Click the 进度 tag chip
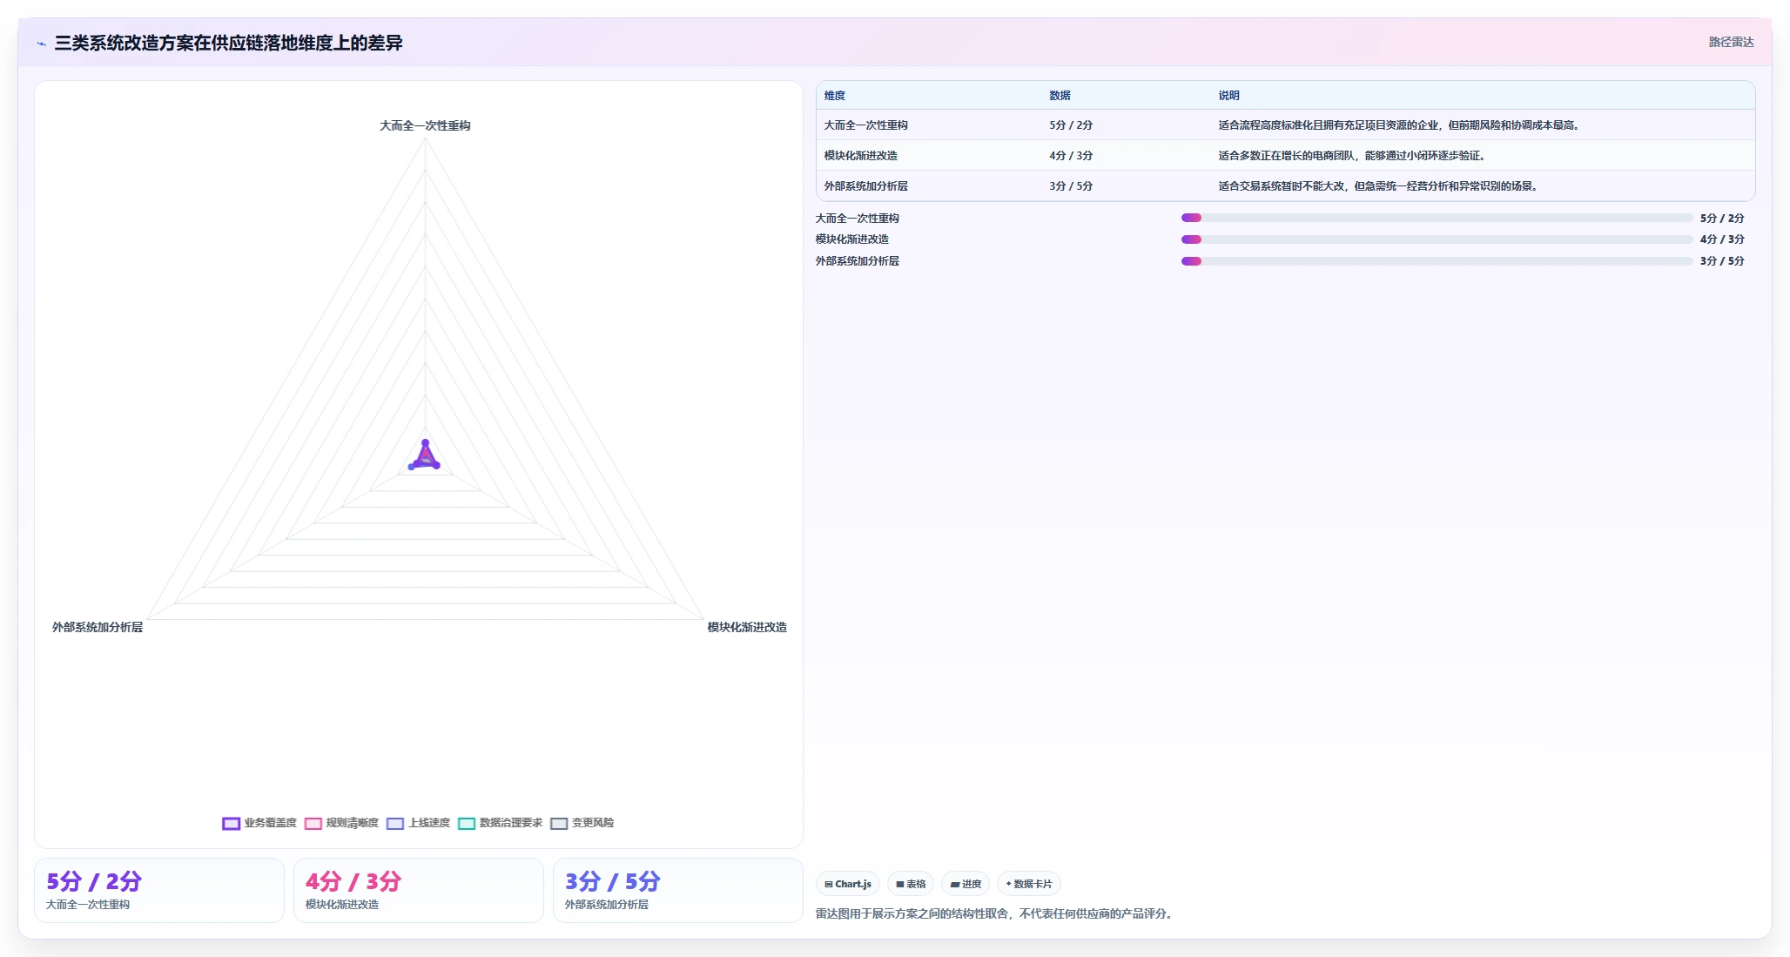The height and width of the screenshot is (957, 1790). click(966, 884)
